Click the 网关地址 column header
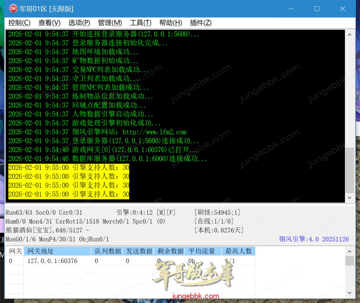Viewport: 360px width, 303px height. click(57, 251)
